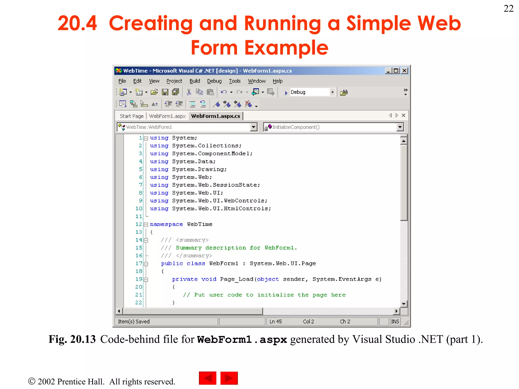This screenshot has height=389, width=519.
Task: Click the Redo arrow icon
Action: (x=239, y=92)
